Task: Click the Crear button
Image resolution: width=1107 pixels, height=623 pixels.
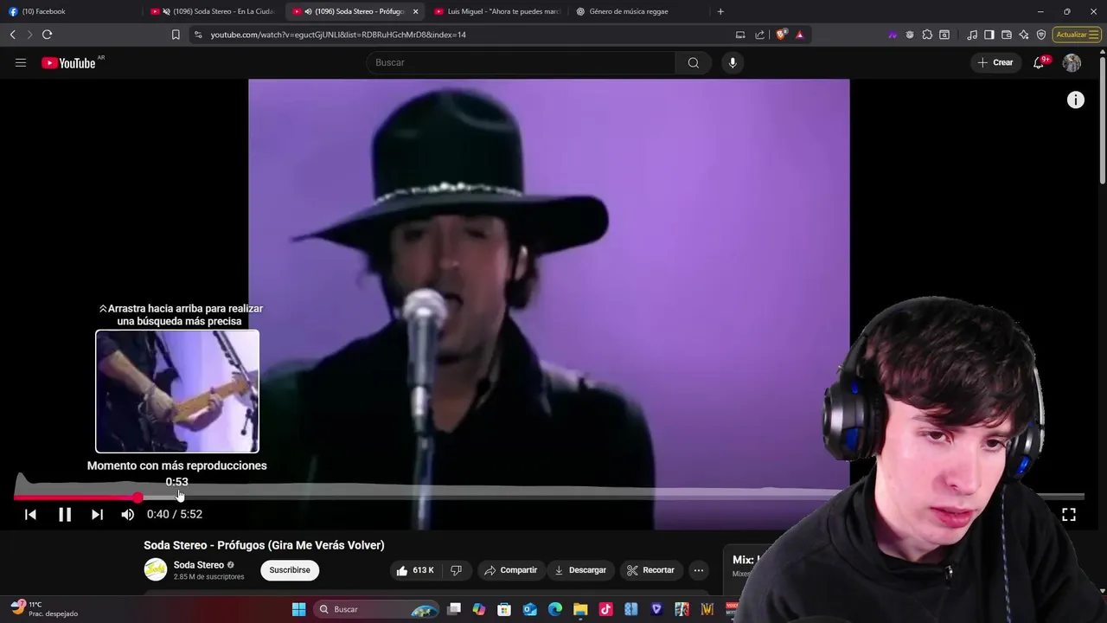Action: (x=995, y=62)
